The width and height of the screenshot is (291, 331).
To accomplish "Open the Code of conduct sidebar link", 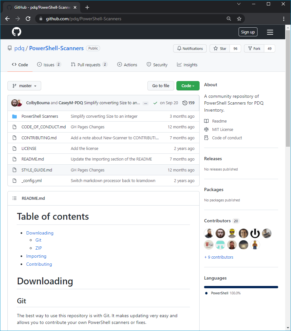I will tap(227, 138).
